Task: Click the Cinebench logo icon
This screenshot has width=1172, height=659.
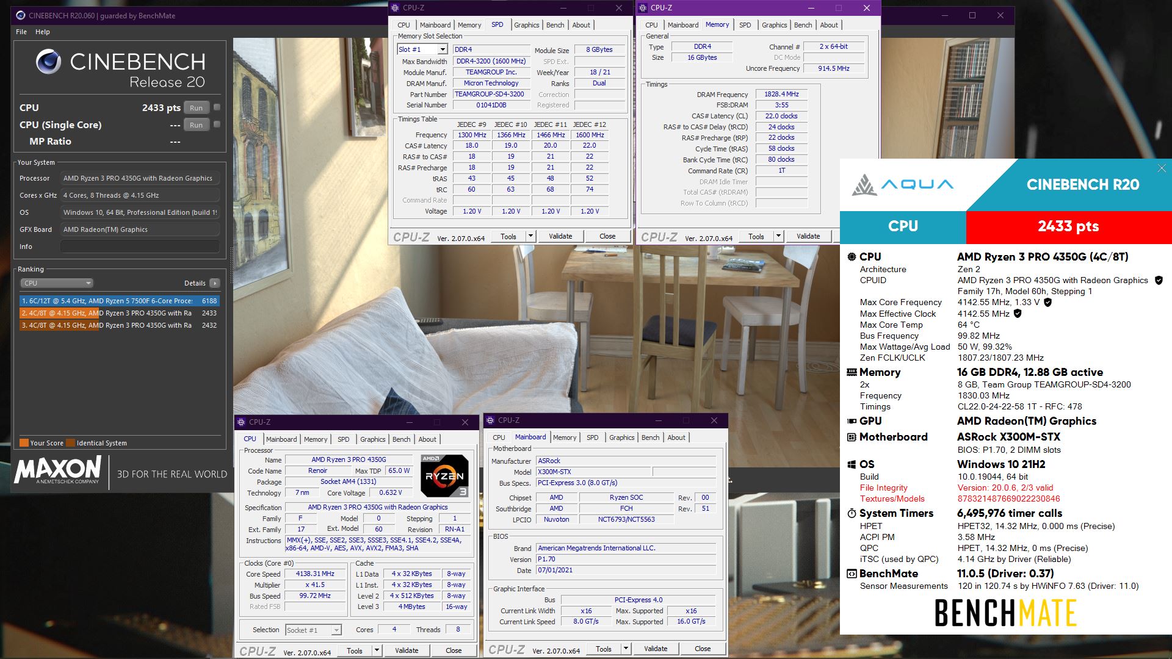Action: (x=48, y=62)
